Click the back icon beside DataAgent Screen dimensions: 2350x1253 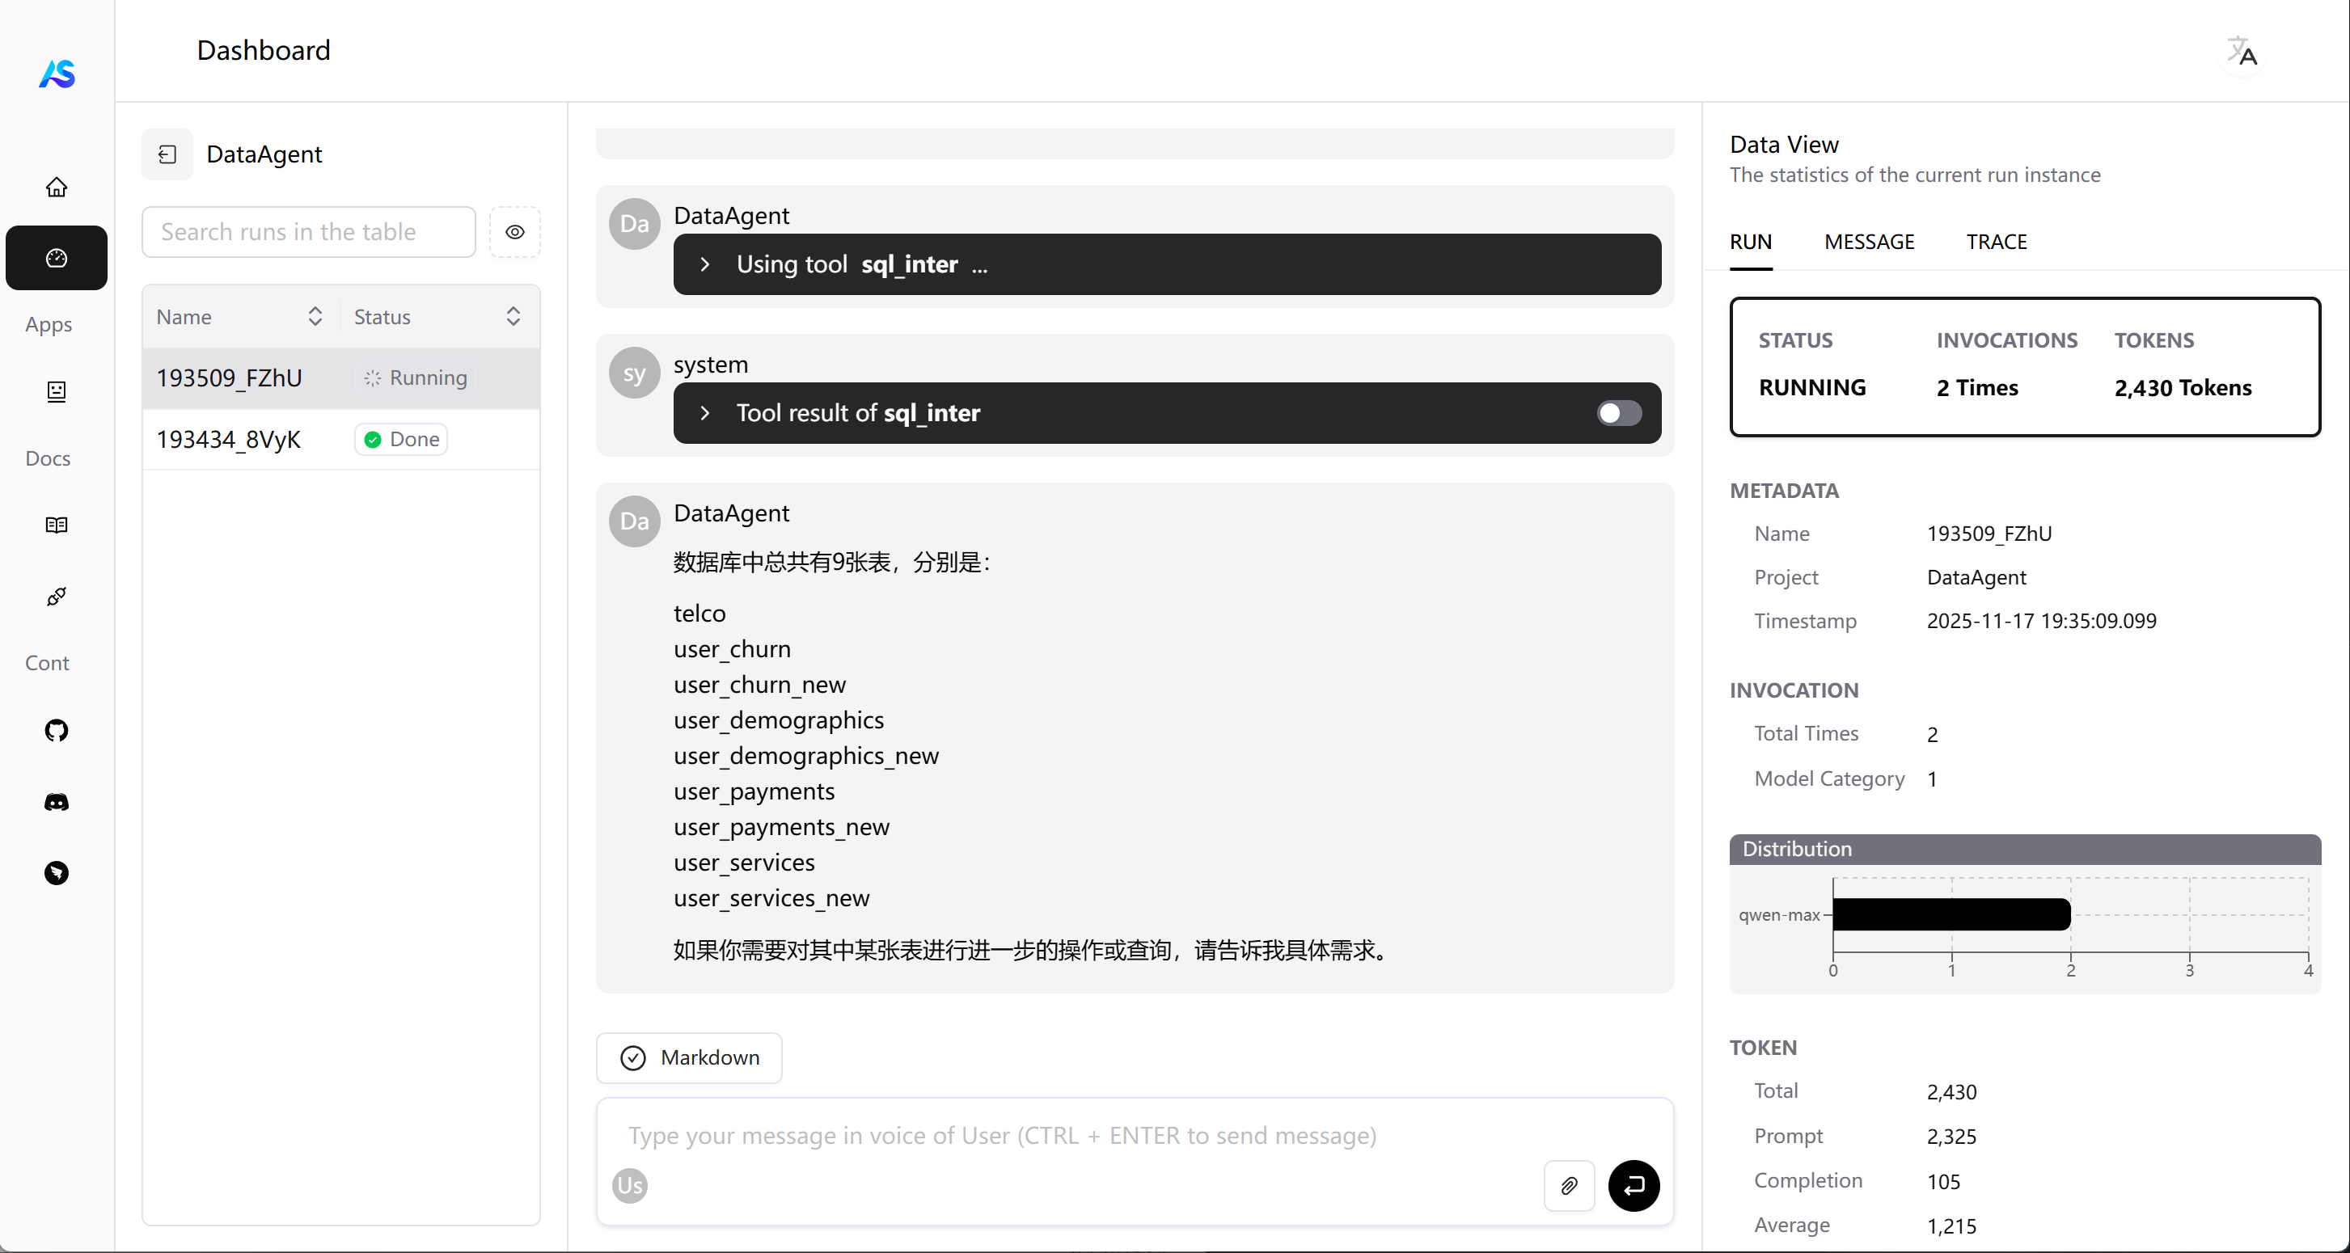[167, 154]
